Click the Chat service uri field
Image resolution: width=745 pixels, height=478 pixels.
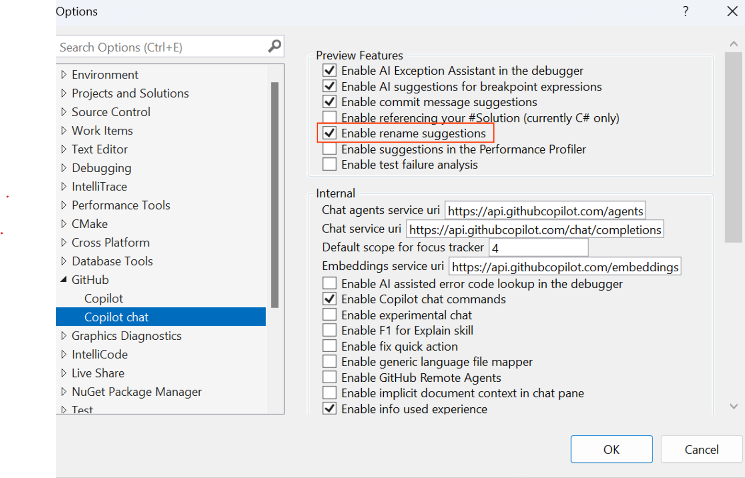tap(534, 230)
